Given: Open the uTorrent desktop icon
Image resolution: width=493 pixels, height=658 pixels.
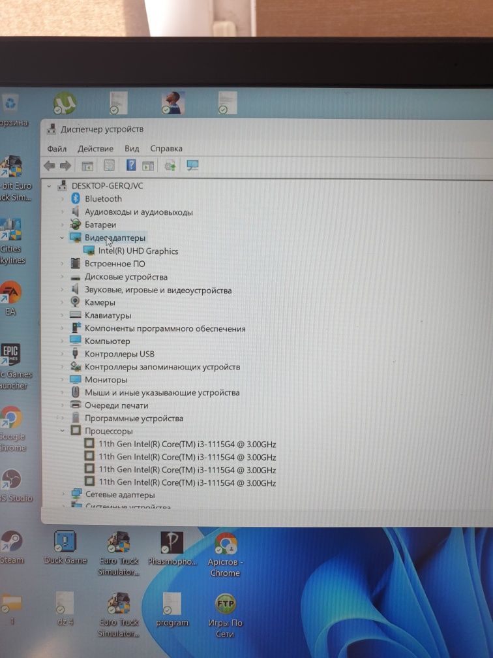Looking at the screenshot, I should tap(65, 103).
